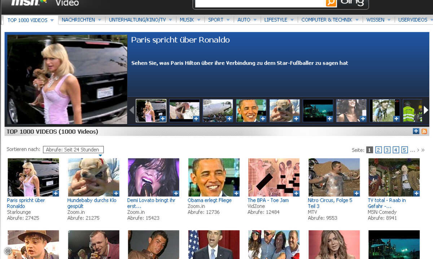Screen dimensions: 433x259
Task: Open 'Nitro Circus, Folge 5 Teil 3' link
Action: pyautogui.click(x=330, y=203)
